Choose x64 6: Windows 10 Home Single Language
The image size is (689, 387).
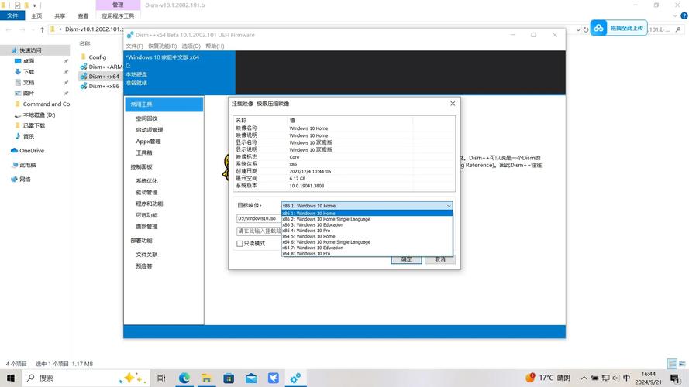367,241
